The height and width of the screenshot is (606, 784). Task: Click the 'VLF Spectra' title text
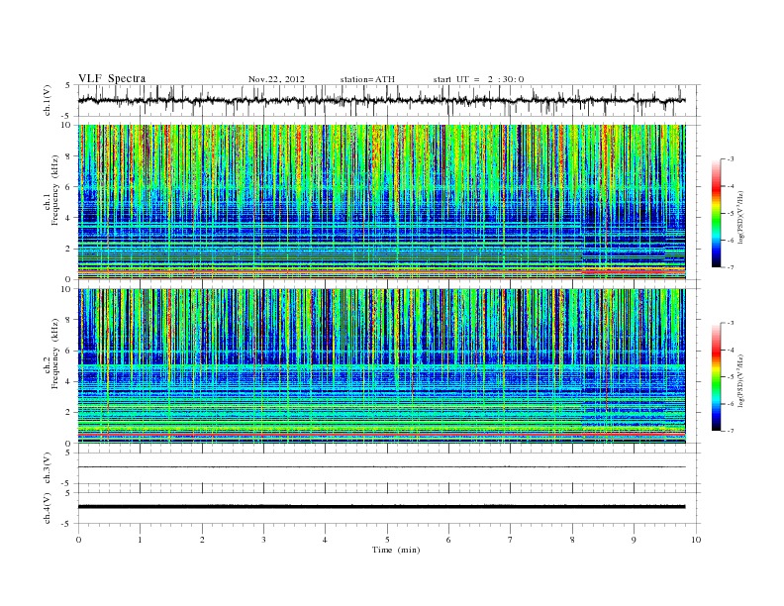112,78
